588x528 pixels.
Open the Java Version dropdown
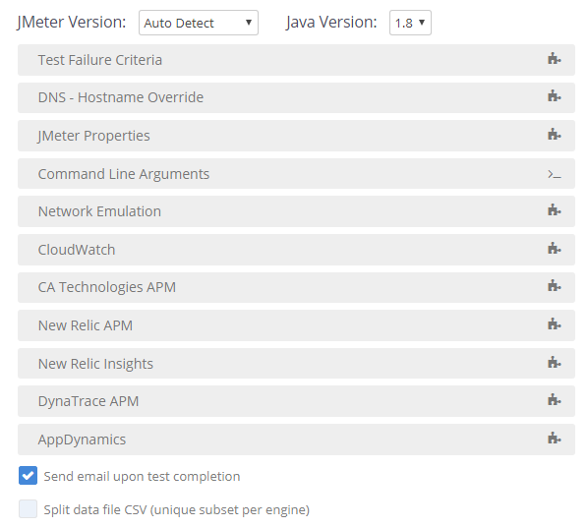(410, 23)
